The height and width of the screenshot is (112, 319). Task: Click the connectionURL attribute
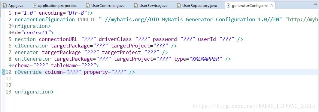click(59, 39)
